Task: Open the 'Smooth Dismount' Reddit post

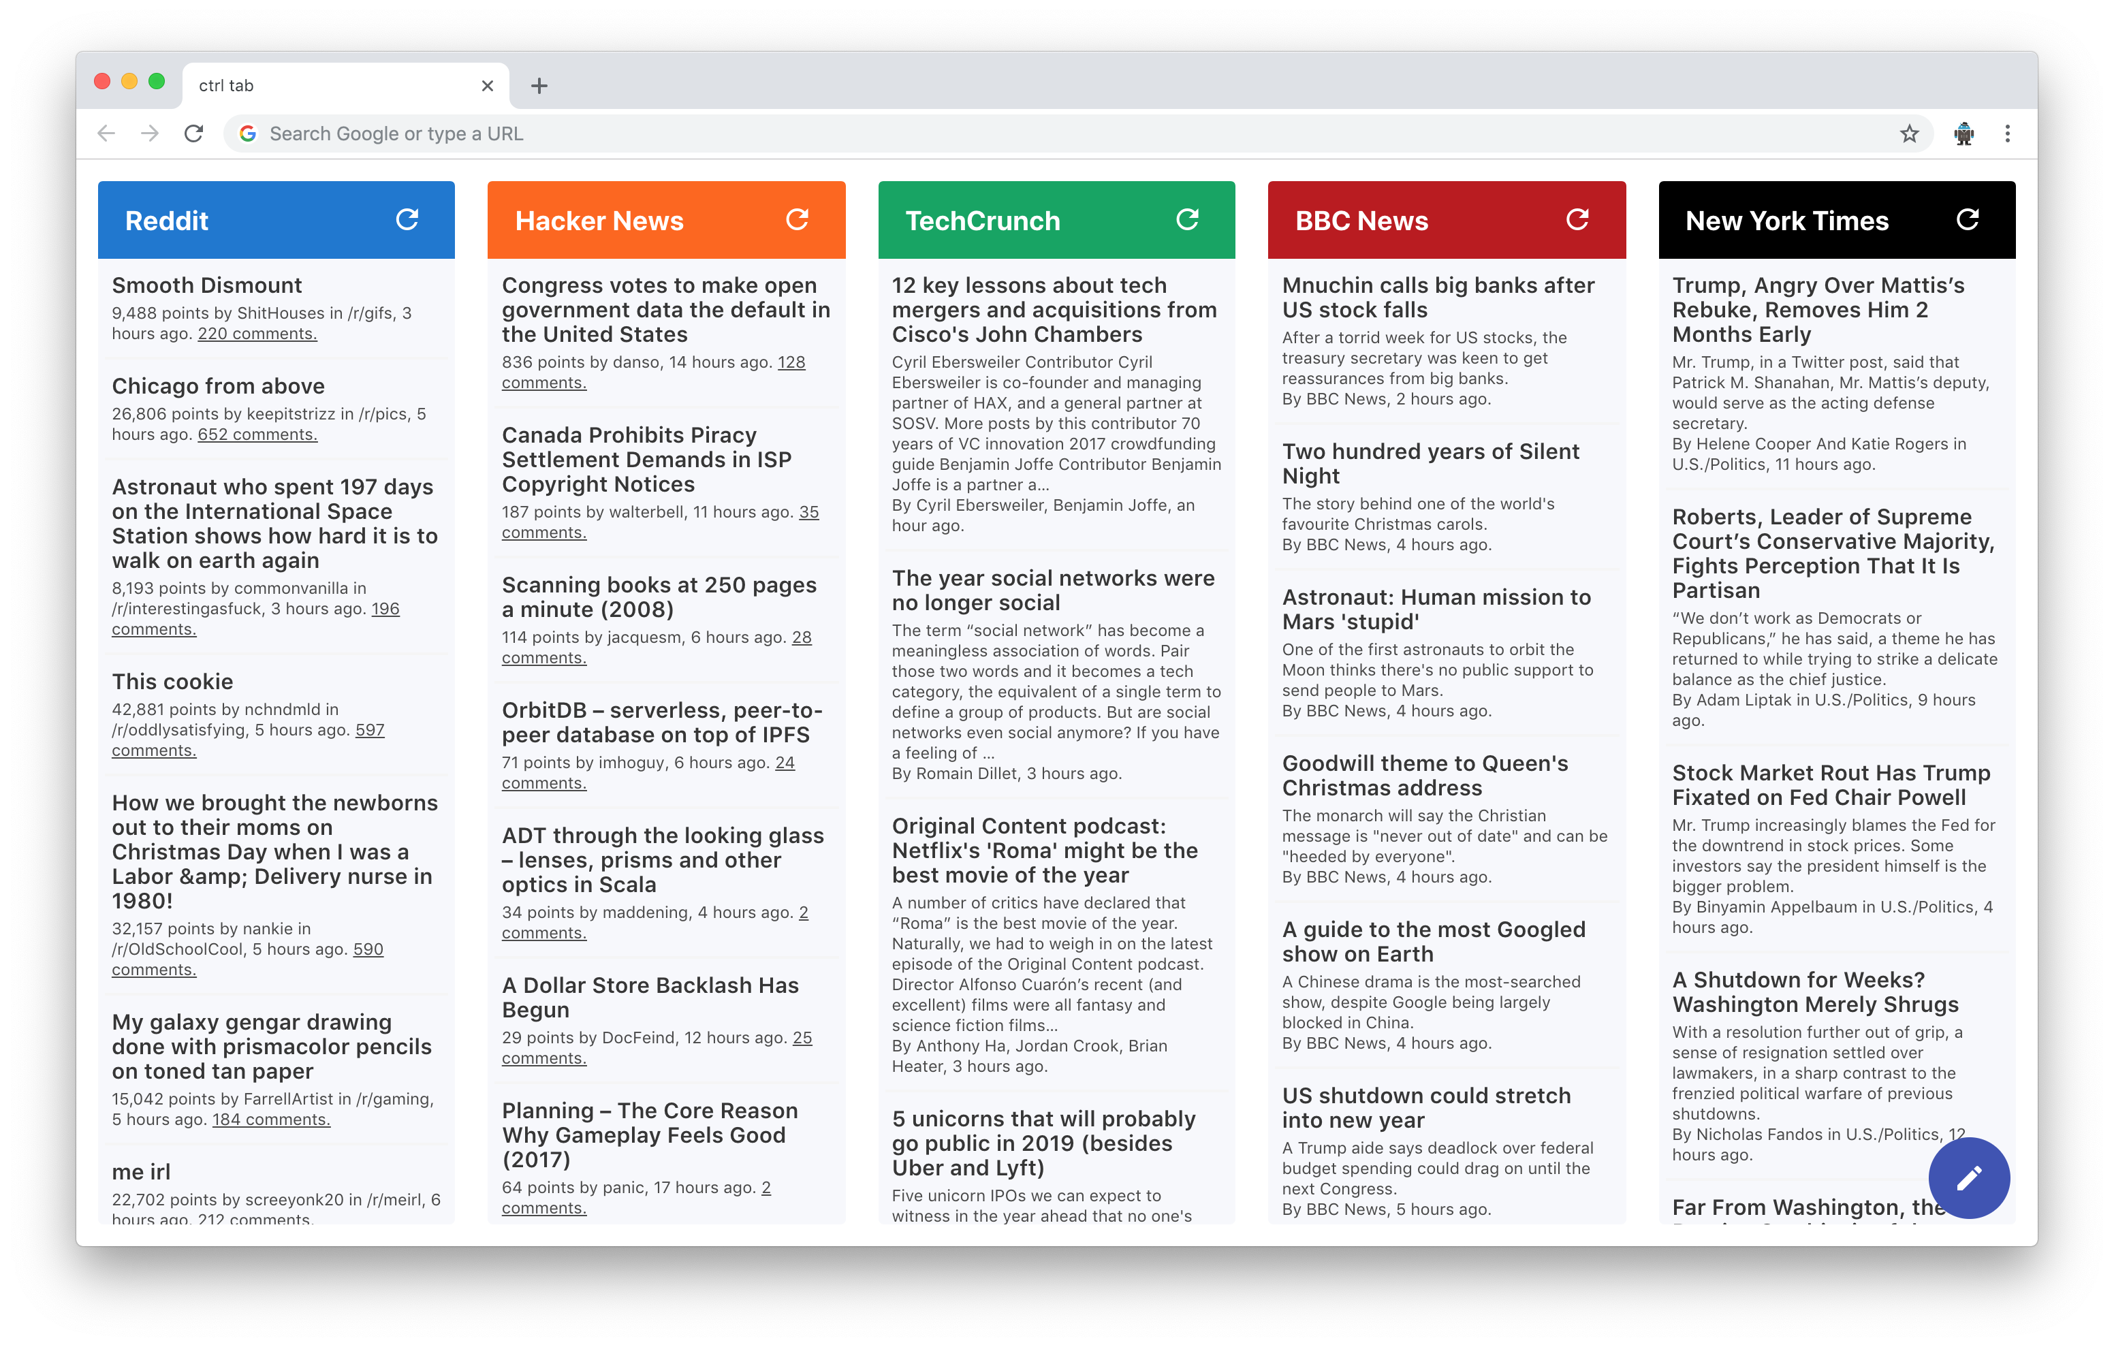Action: coord(206,285)
